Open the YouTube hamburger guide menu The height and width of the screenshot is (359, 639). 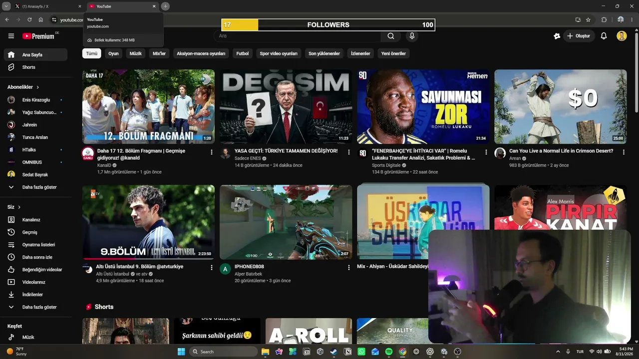pos(11,36)
